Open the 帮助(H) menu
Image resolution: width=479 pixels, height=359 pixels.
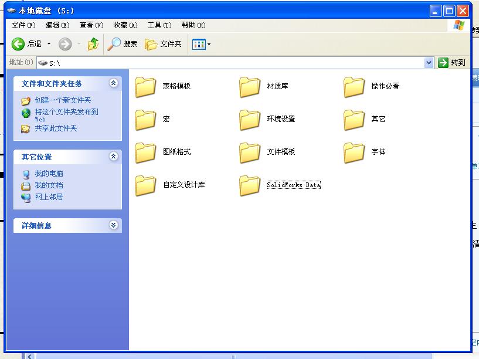(193, 25)
